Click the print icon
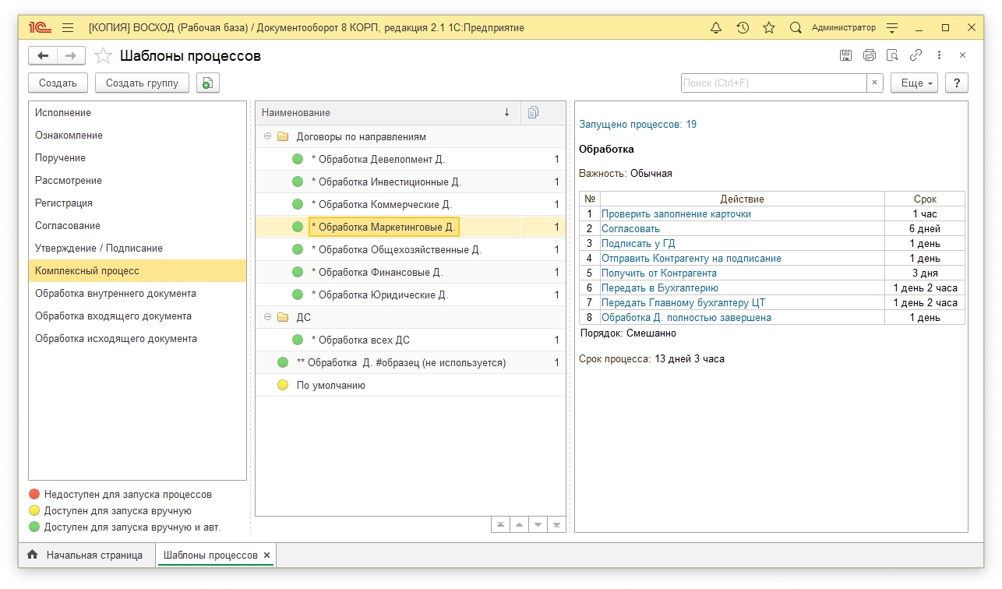The height and width of the screenshot is (589, 1002). (x=870, y=55)
